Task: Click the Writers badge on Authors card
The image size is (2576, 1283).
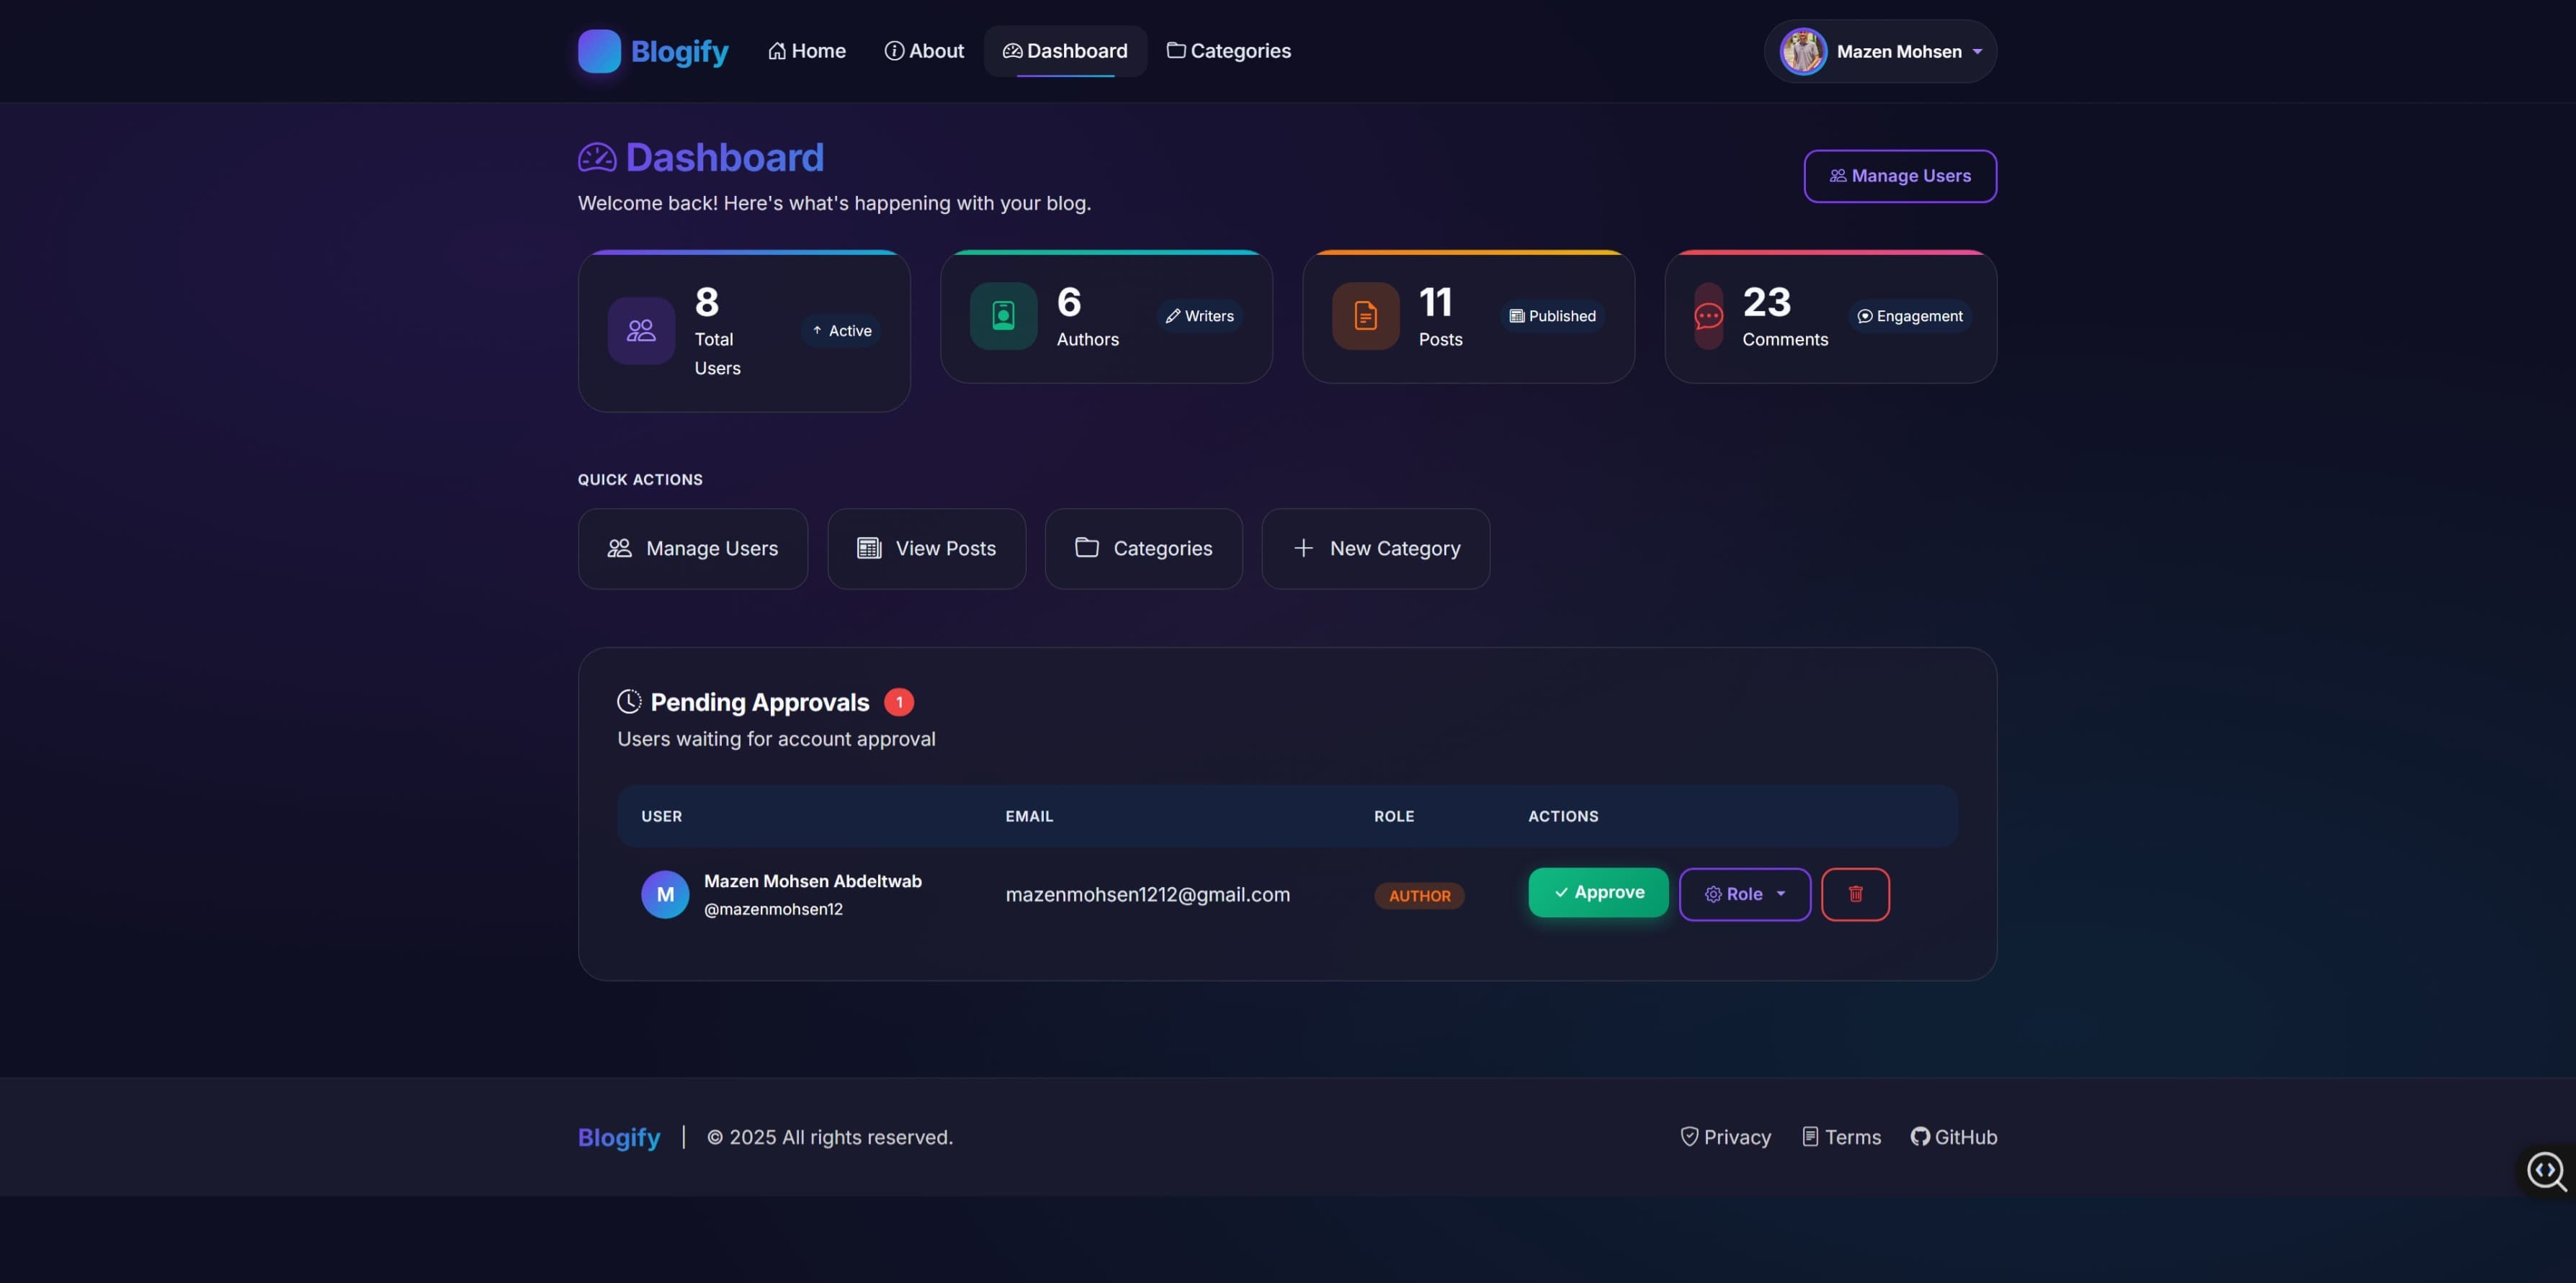Action: pyautogui.click(x=1200, y=316)
